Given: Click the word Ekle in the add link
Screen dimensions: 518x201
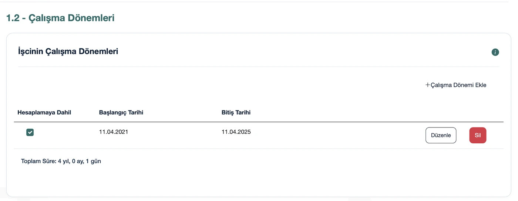Looking at the screenshot, I should (481, 85).
